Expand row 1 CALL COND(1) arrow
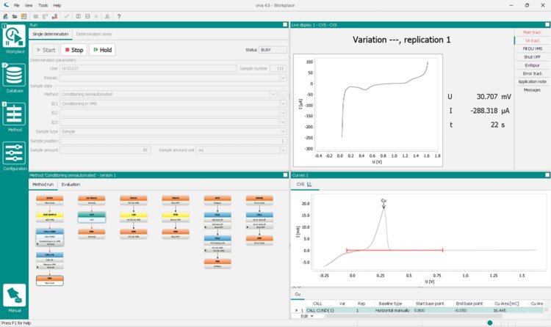551x327 pixels. (296, 311)
